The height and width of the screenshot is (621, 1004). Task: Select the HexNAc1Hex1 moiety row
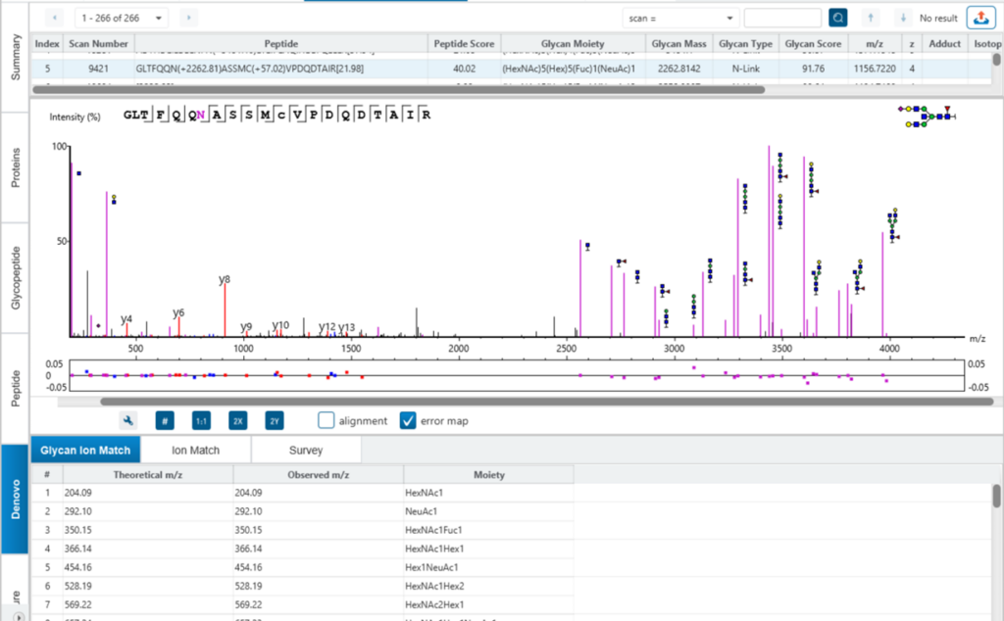coord(302,549)
